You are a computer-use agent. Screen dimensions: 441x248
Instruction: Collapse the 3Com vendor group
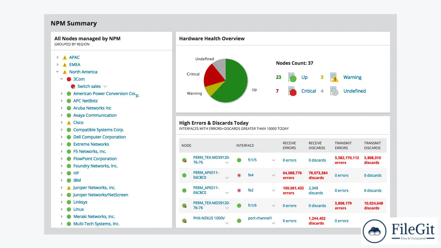(x=62, y=79)
